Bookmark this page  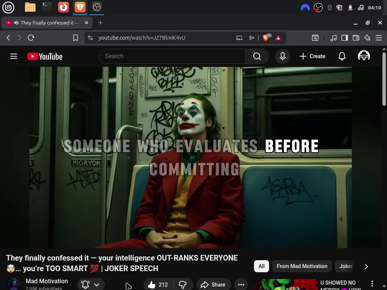coord(75,38)
